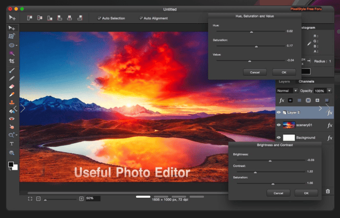Open the Opacity 100% dropdown arrow
The width and height of the screenshot is (340, 218).
click(x=329, y=91)
